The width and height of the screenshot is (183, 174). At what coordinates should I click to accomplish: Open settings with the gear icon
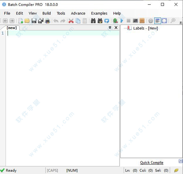(x=151, y=21)
